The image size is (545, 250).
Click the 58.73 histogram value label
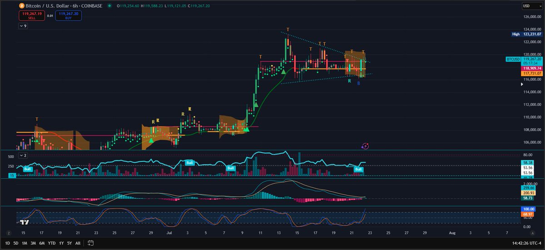(527, 199)
